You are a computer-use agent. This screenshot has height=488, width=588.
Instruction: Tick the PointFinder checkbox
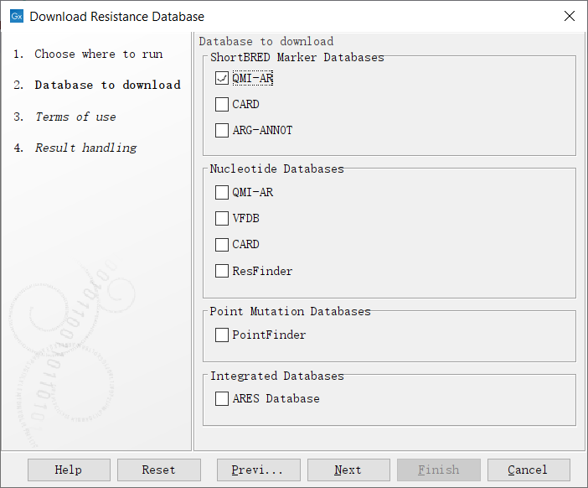pos(222,335)
